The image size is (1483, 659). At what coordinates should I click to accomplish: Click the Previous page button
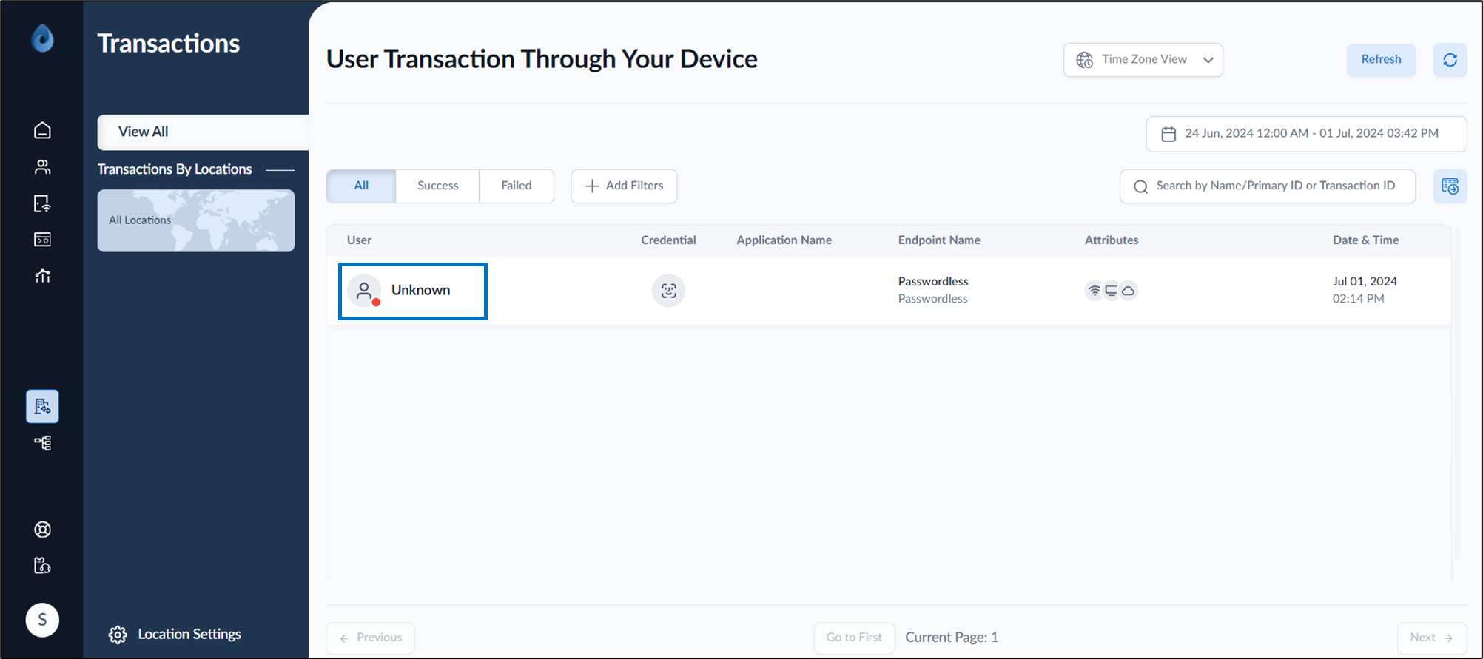pos(370,638)
